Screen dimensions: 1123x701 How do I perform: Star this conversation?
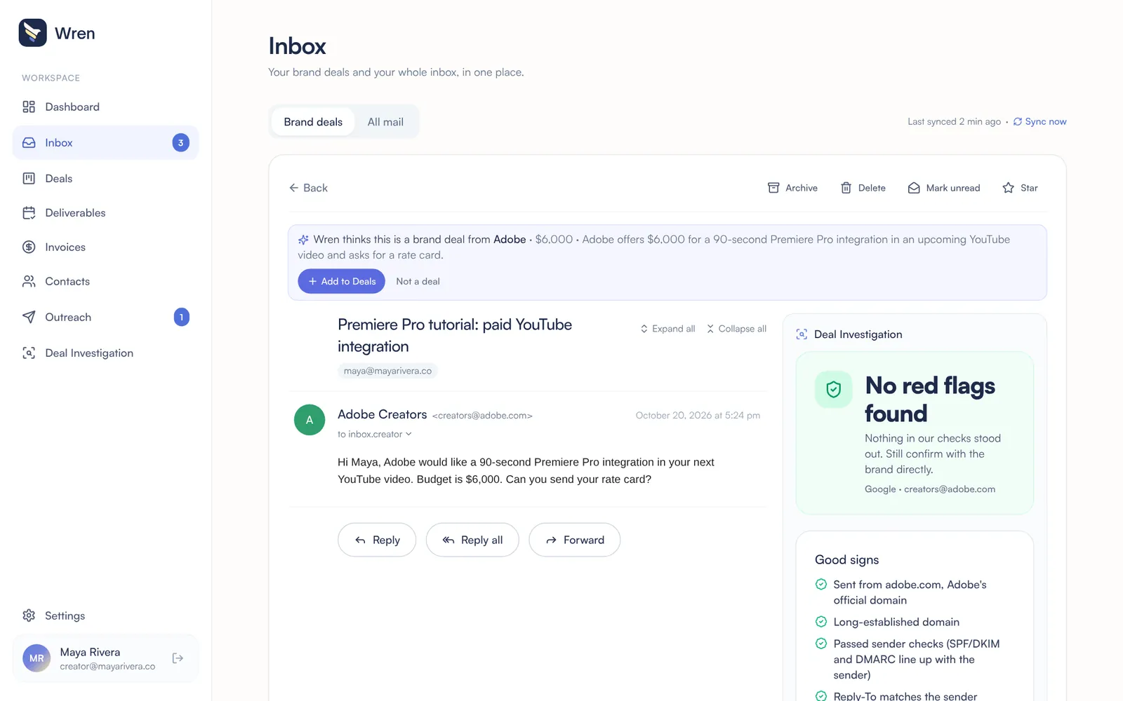(x=1020, y=188)
